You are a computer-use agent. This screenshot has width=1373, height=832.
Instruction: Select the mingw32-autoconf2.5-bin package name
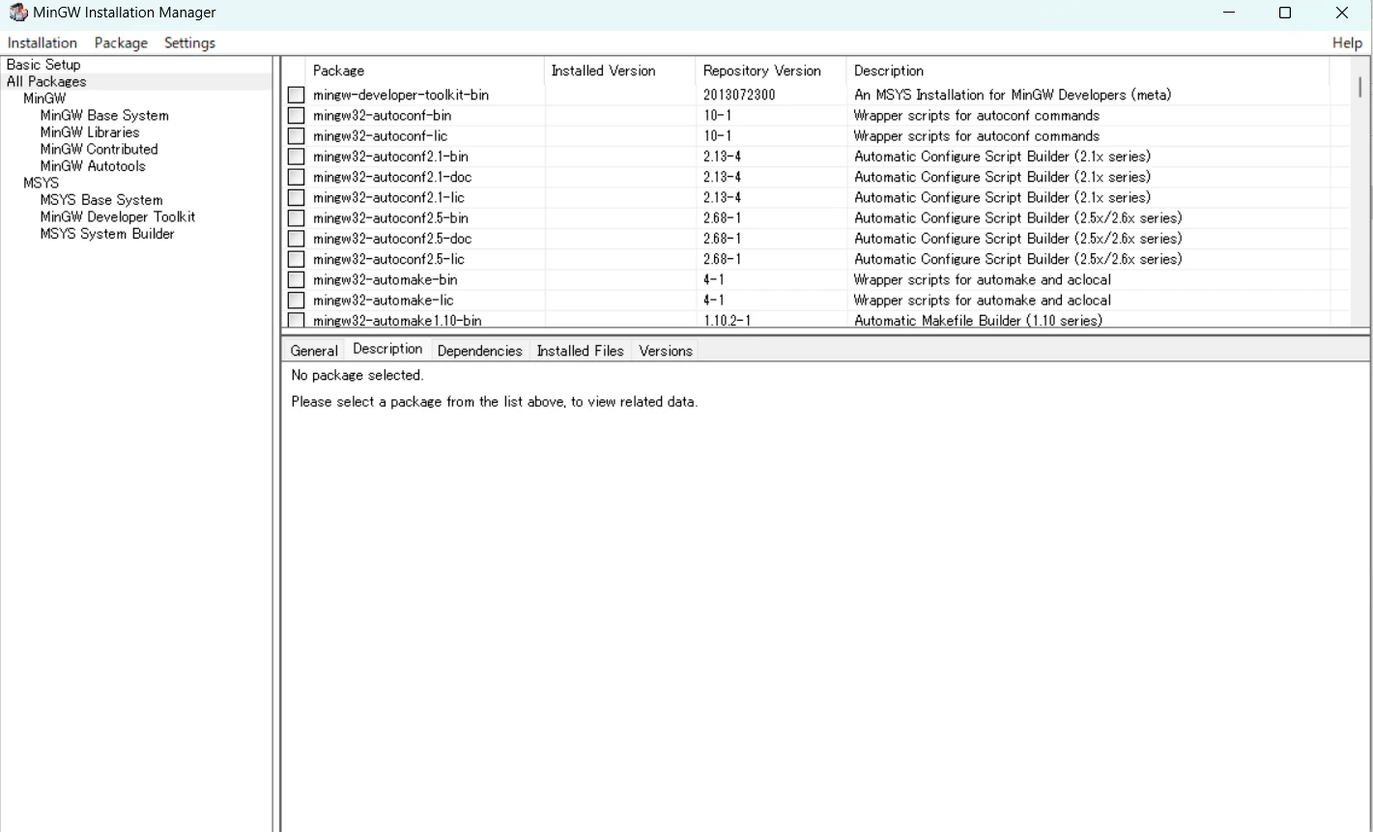390,218
